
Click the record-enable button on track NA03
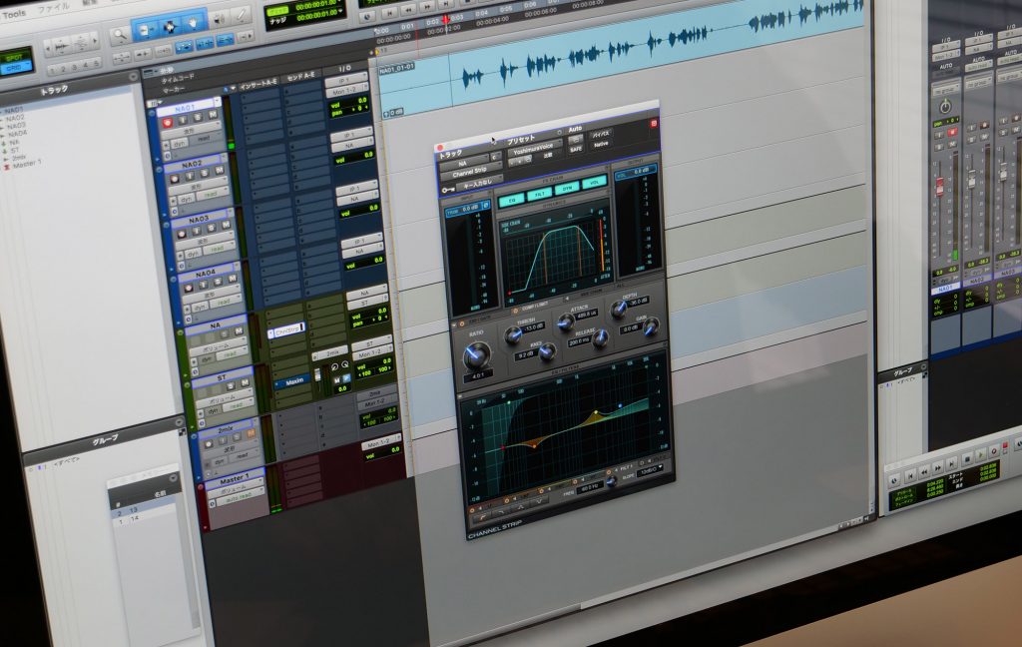(x=182, y=235)
